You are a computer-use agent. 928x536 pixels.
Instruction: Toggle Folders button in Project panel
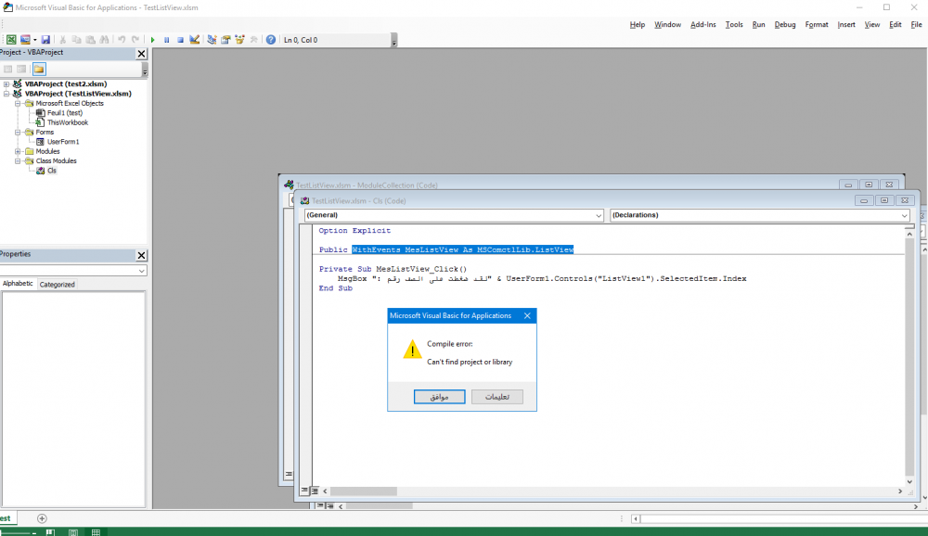click(39, 70)
